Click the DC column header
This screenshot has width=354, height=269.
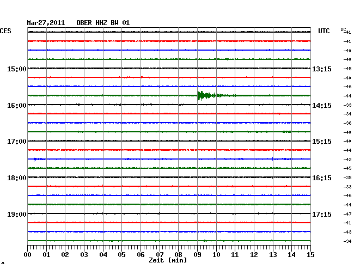point(343,29)
